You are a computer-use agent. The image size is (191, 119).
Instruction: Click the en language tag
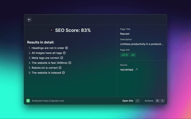coord(133,55)
